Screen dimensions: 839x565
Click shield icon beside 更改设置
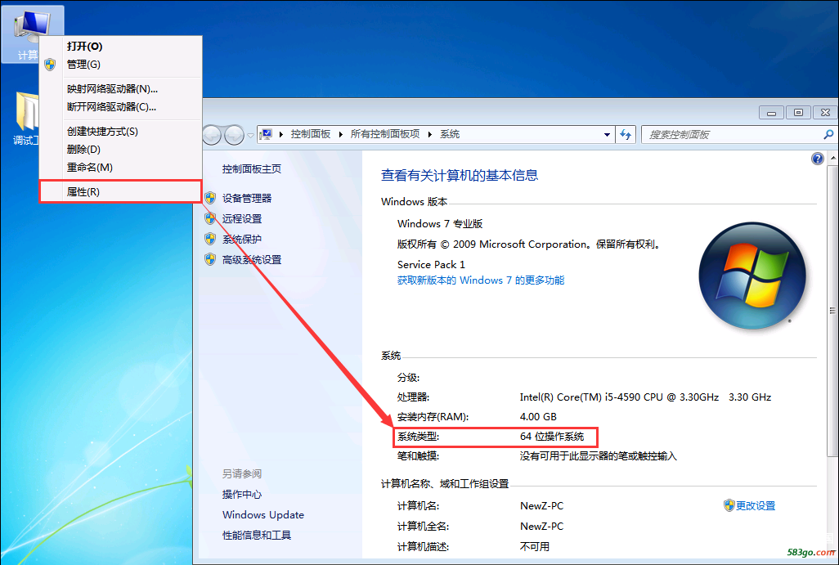729,505
